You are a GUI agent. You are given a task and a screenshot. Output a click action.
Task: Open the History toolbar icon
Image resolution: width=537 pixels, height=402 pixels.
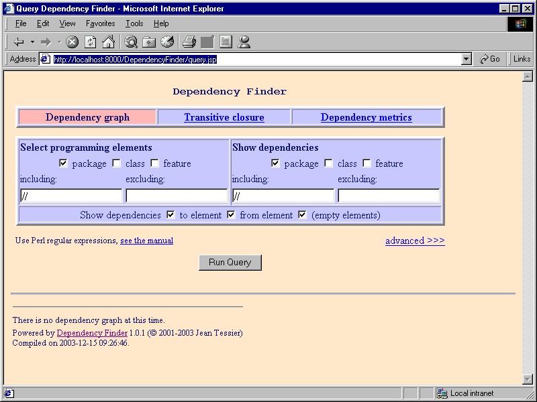coord(167,42)
